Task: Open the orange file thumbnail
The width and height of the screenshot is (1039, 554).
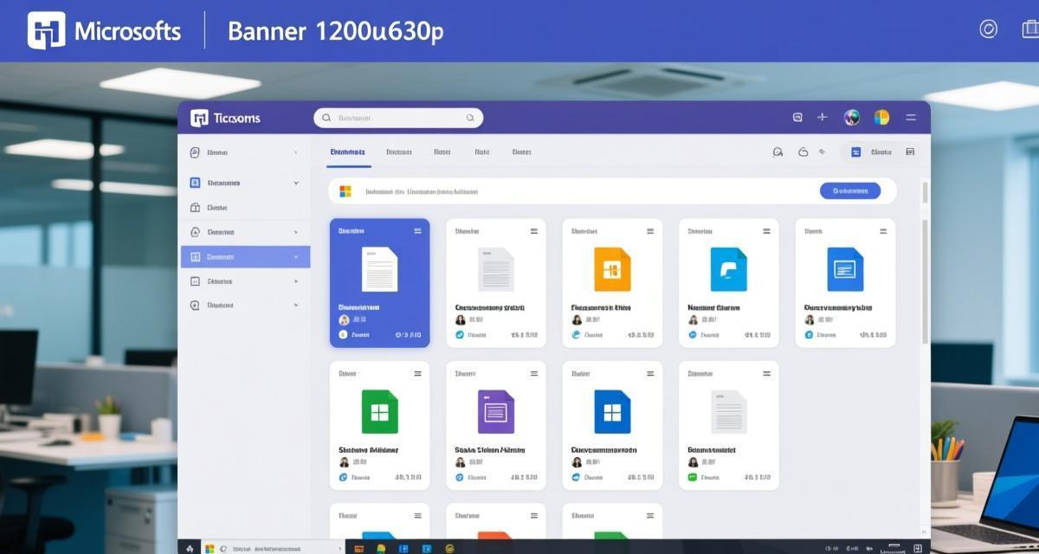Action: point(612,269)
